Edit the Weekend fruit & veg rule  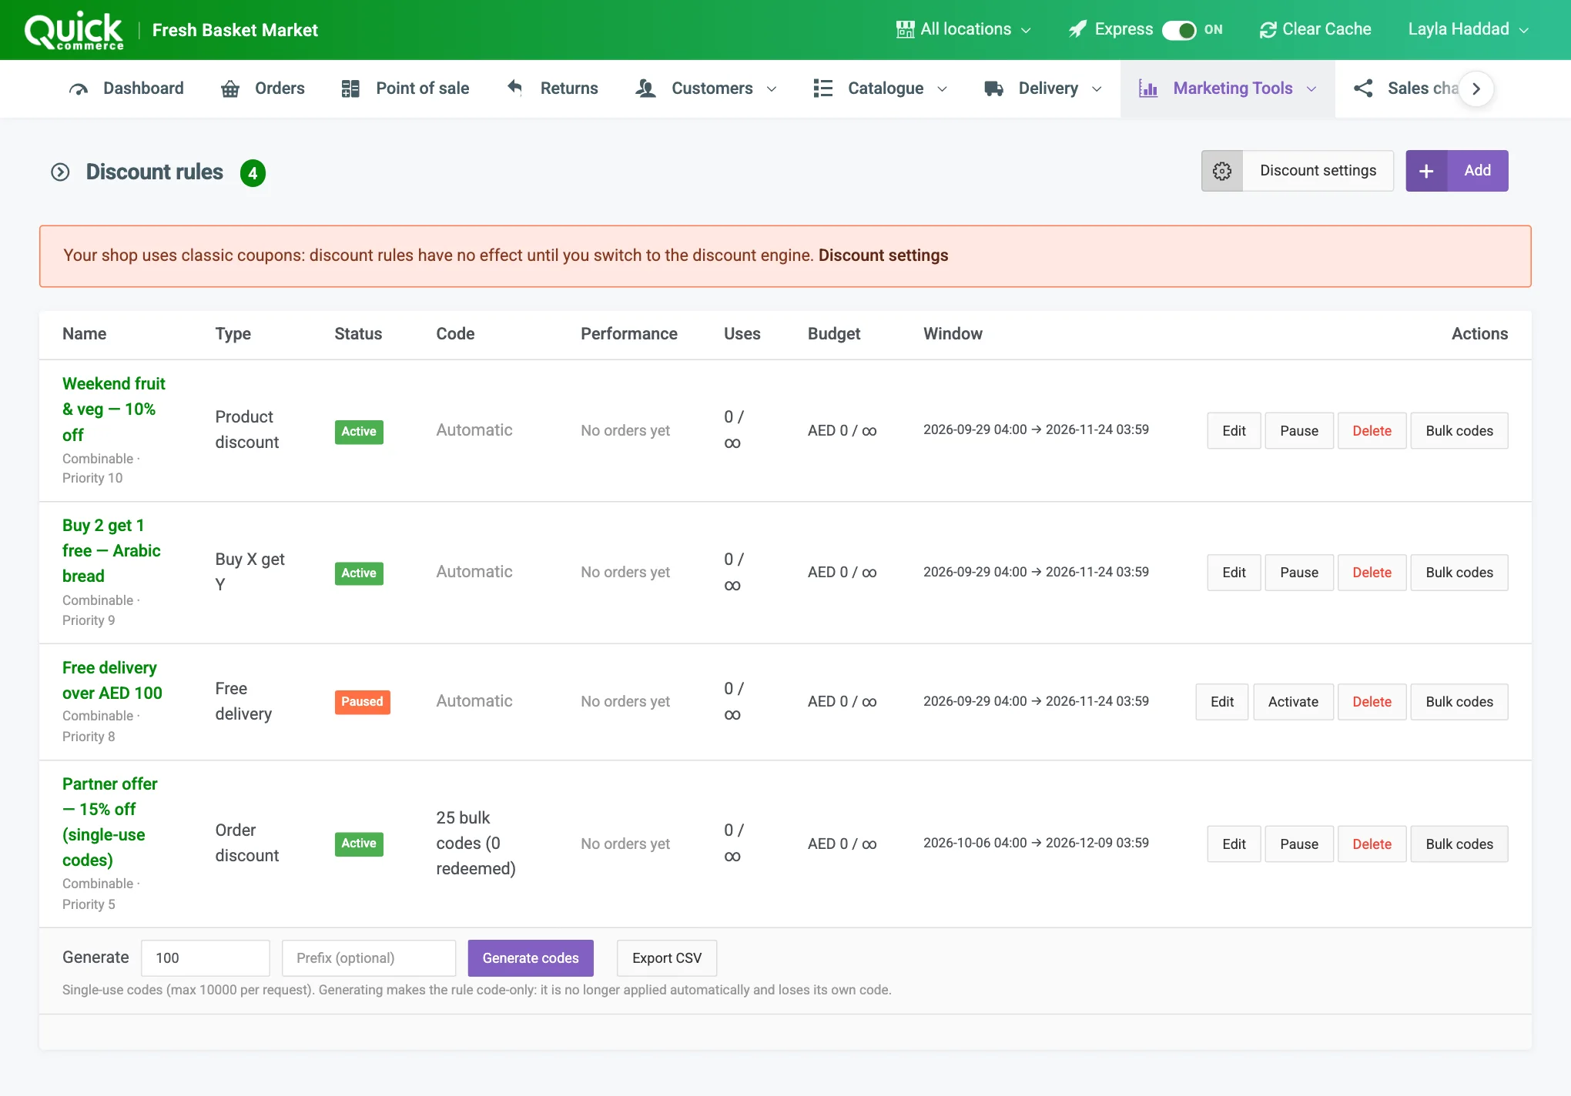pyautogui.click(x=1234, y=431)
